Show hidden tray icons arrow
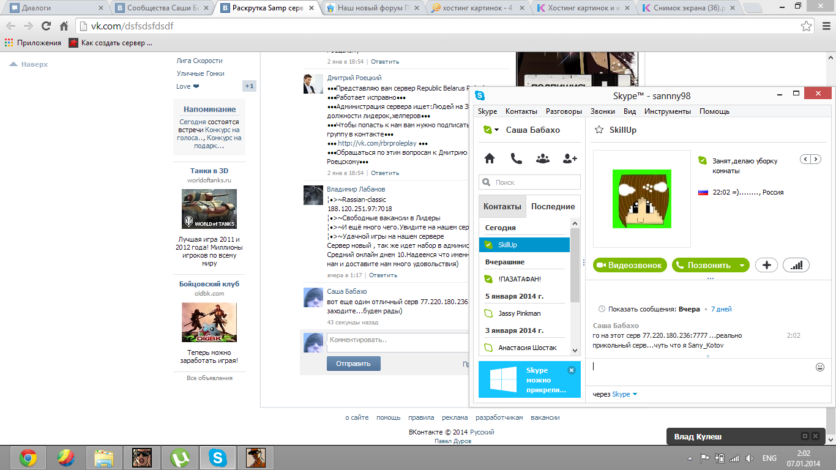 (x=691, y=458)
